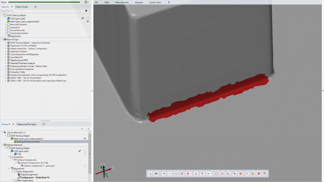Hide the Mesh (gom_part_measurement) via eye icon in Explorer
Screen dimensions: 324x182
coord(88,22)
